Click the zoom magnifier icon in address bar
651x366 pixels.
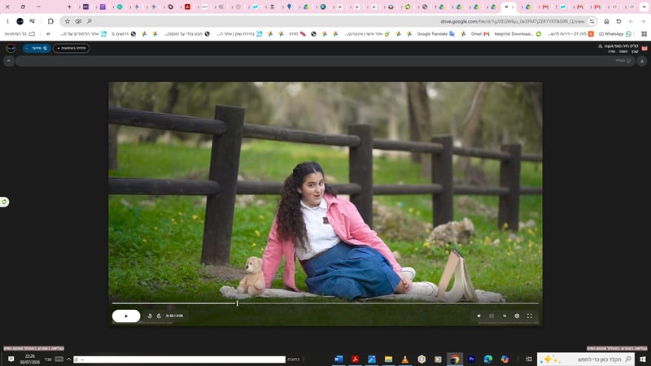coord(90,21)
